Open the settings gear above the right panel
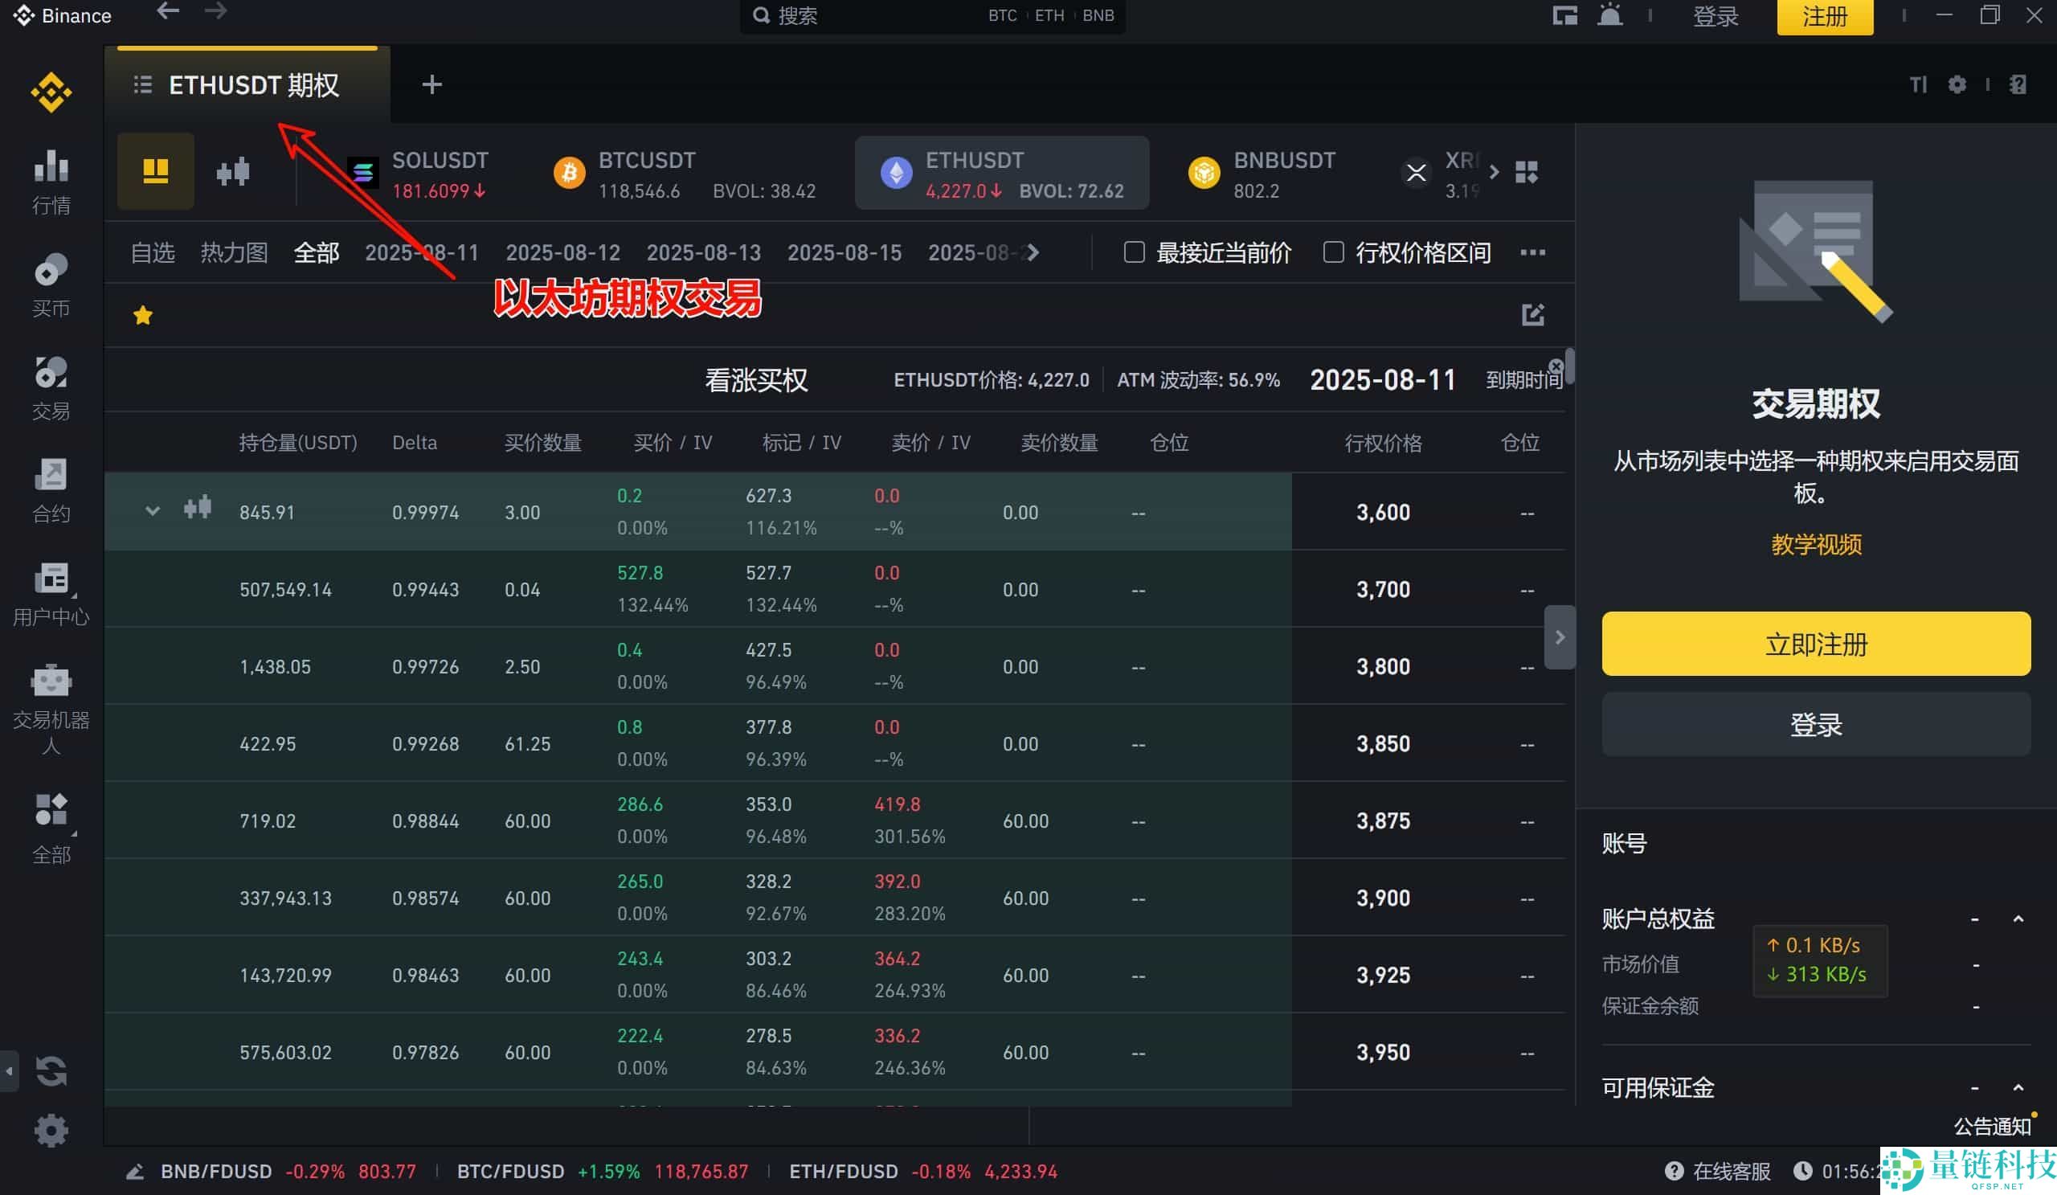The width and height of the screenshot is (2057, 1195). 1958,84
